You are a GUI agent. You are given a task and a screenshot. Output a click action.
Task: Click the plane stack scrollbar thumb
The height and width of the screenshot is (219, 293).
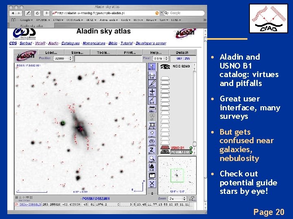pyautogui.click(x=195, y=144)
